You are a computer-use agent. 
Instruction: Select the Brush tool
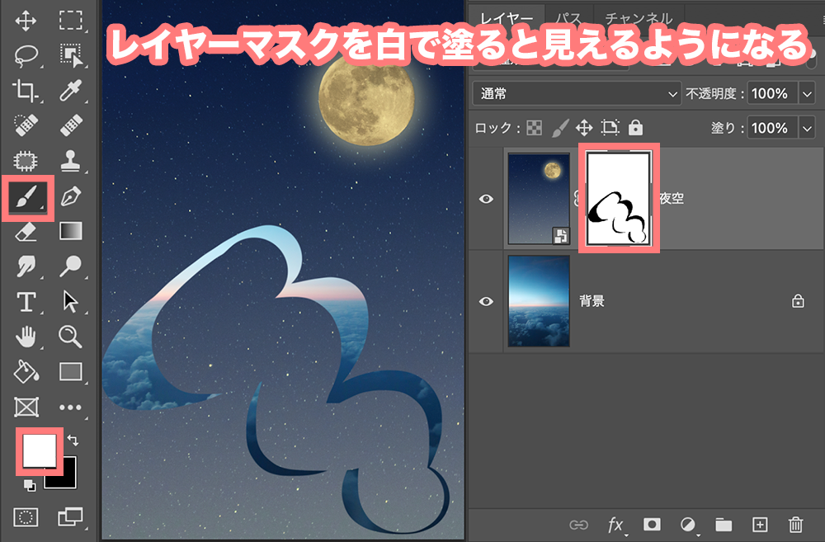(26, 196)
